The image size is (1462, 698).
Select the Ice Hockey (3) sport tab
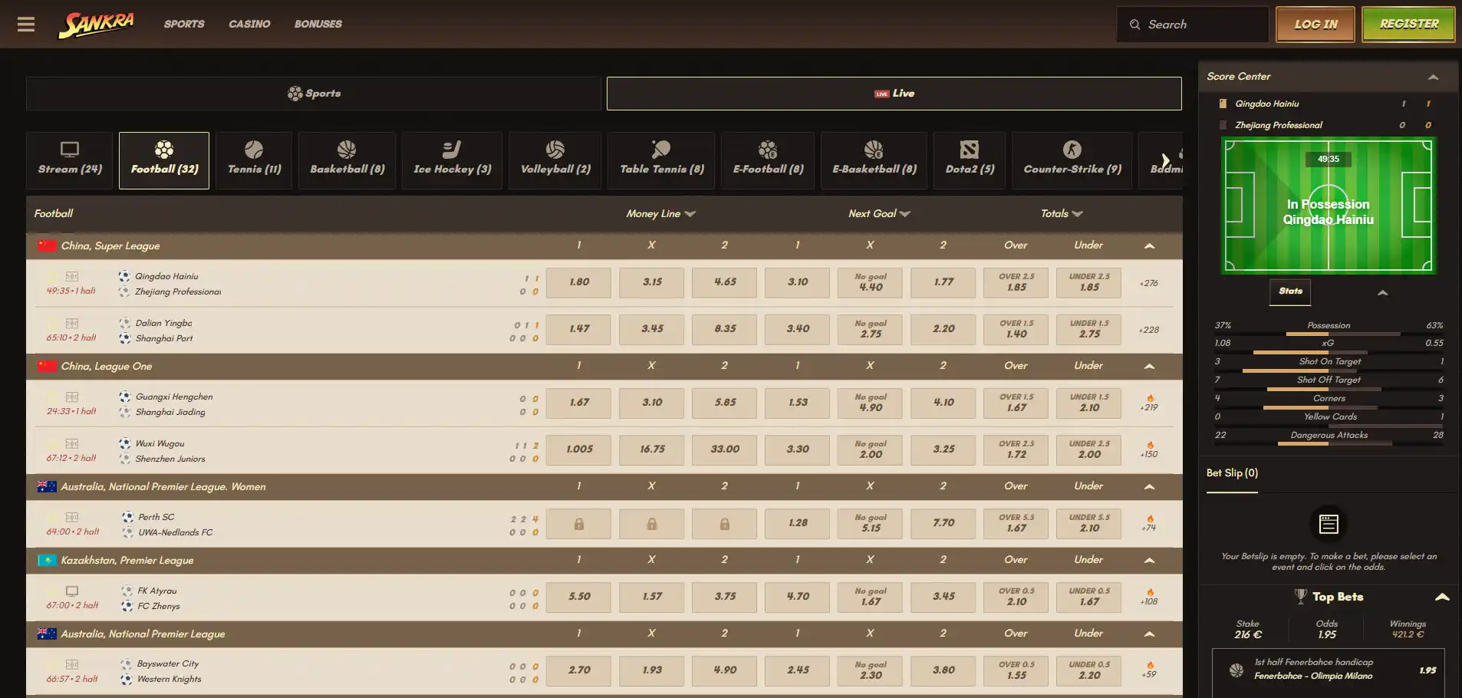[x=452, y=160]
